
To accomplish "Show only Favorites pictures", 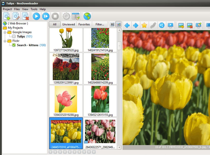I will coord(84,24).
